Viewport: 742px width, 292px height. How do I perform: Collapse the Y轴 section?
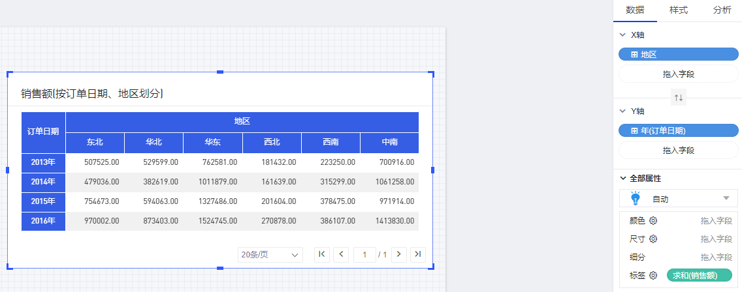click(622, 111)
